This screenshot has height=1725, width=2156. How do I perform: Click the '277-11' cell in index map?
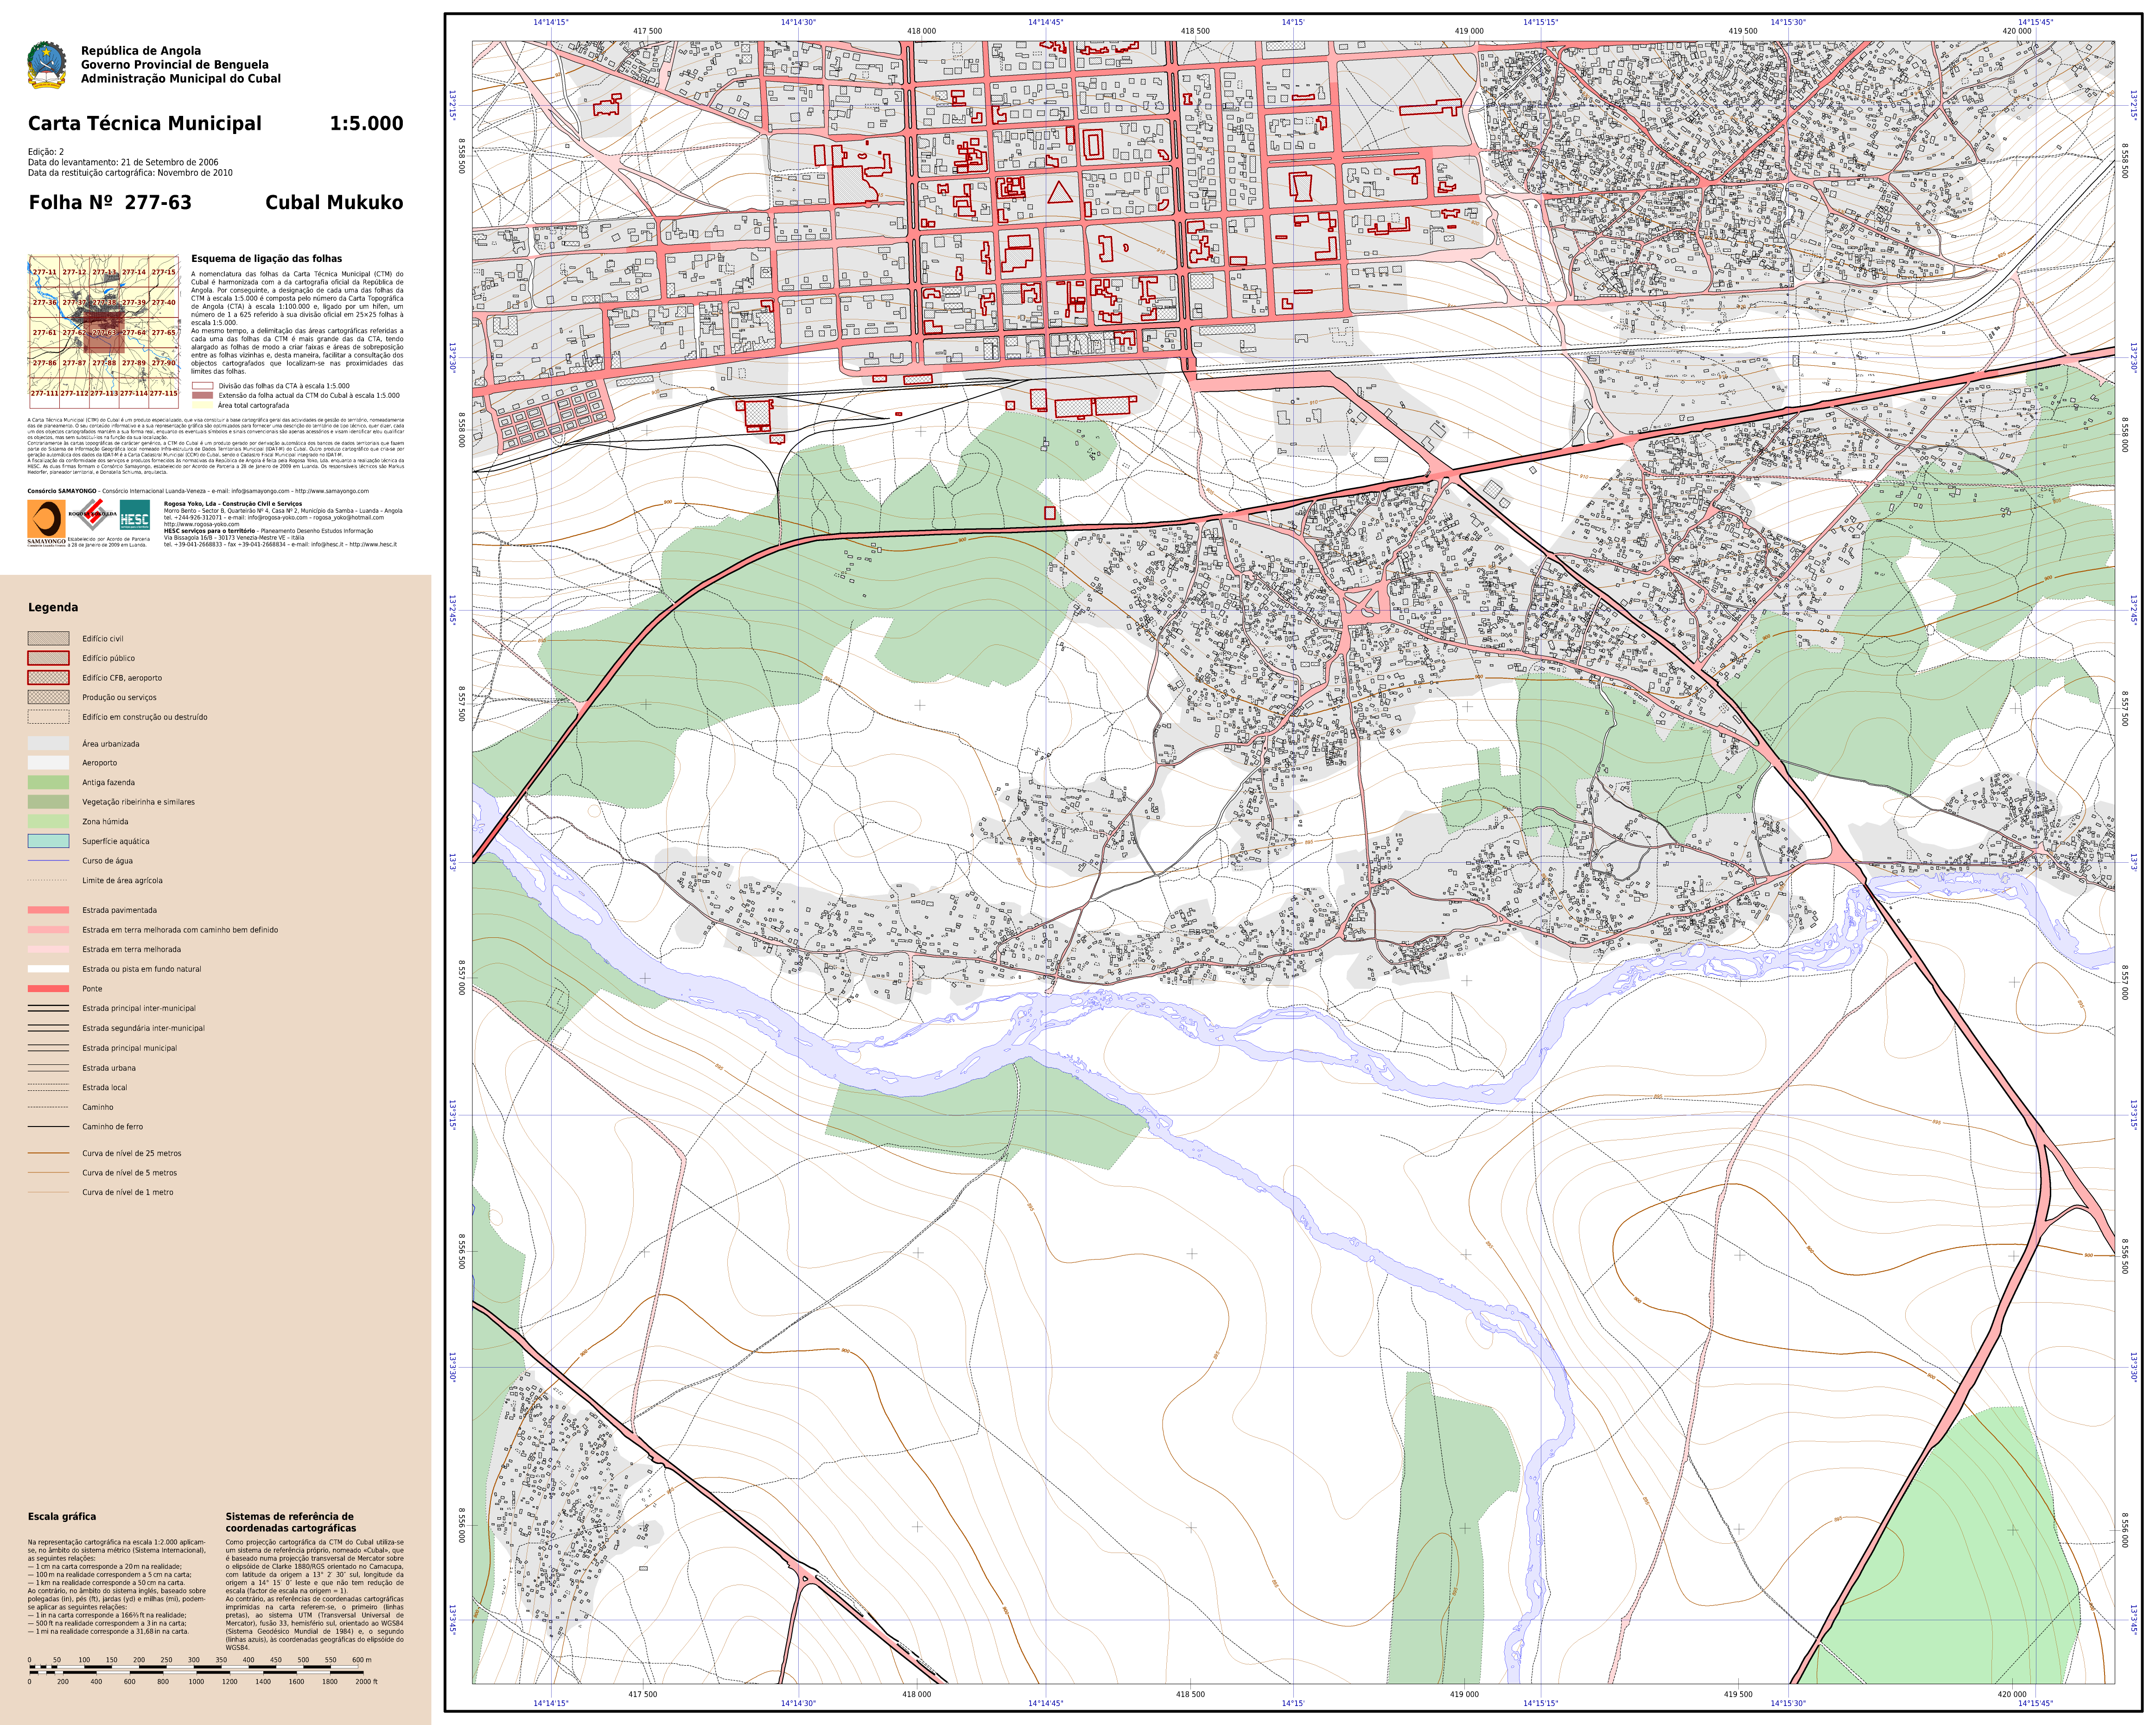(45, 272)
